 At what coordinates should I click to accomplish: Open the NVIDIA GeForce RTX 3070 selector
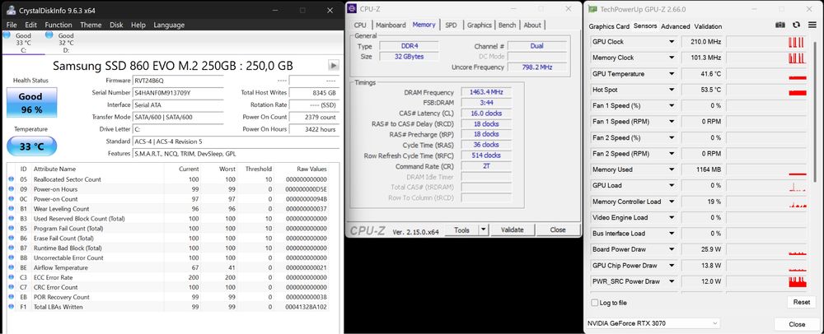pyautogui.click(x=653, y=323)
